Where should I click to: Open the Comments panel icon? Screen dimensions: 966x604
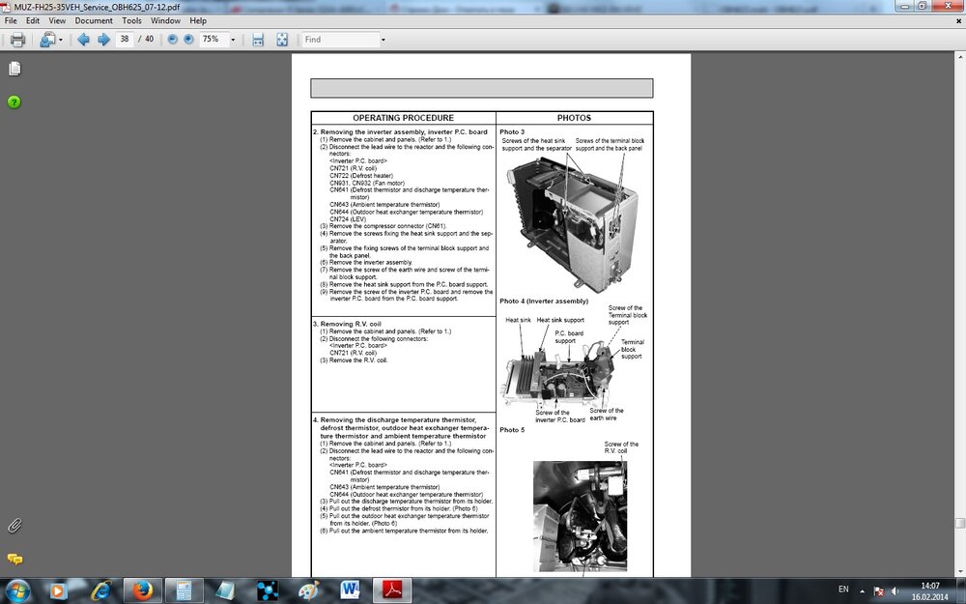(x=15, y=559)
